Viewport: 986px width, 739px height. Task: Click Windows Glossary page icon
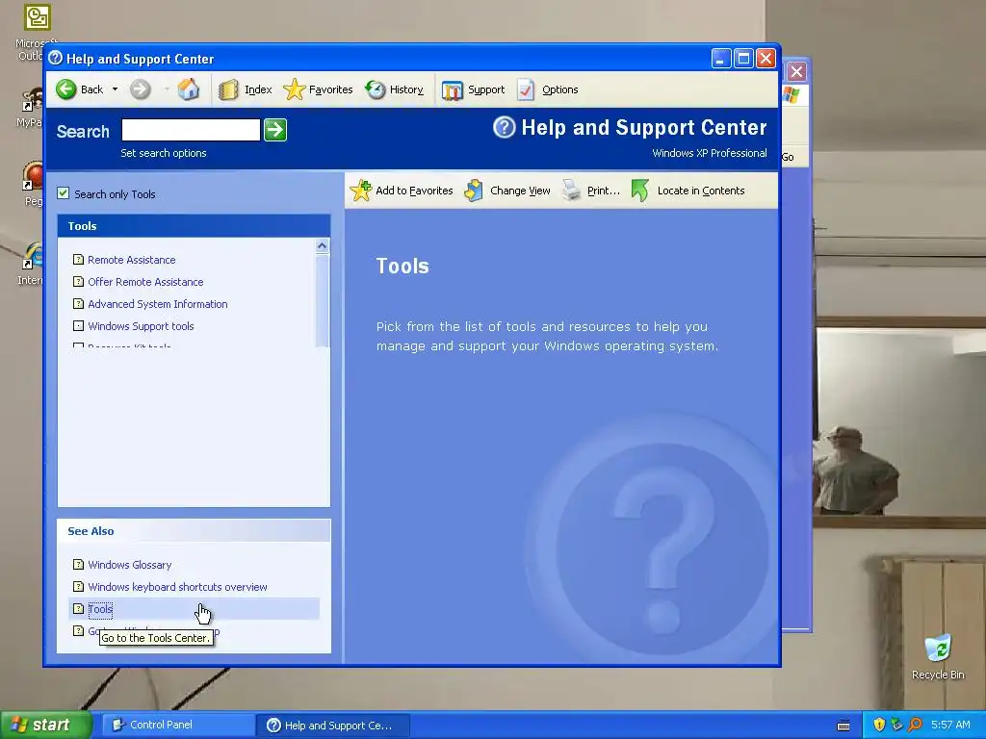(x=78, y=564)
